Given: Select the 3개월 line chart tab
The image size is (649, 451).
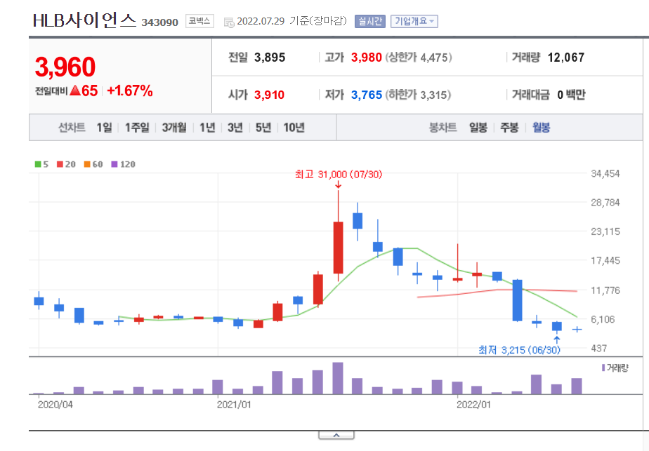Looking at the screenshot, I should click(x=174, y=128).
